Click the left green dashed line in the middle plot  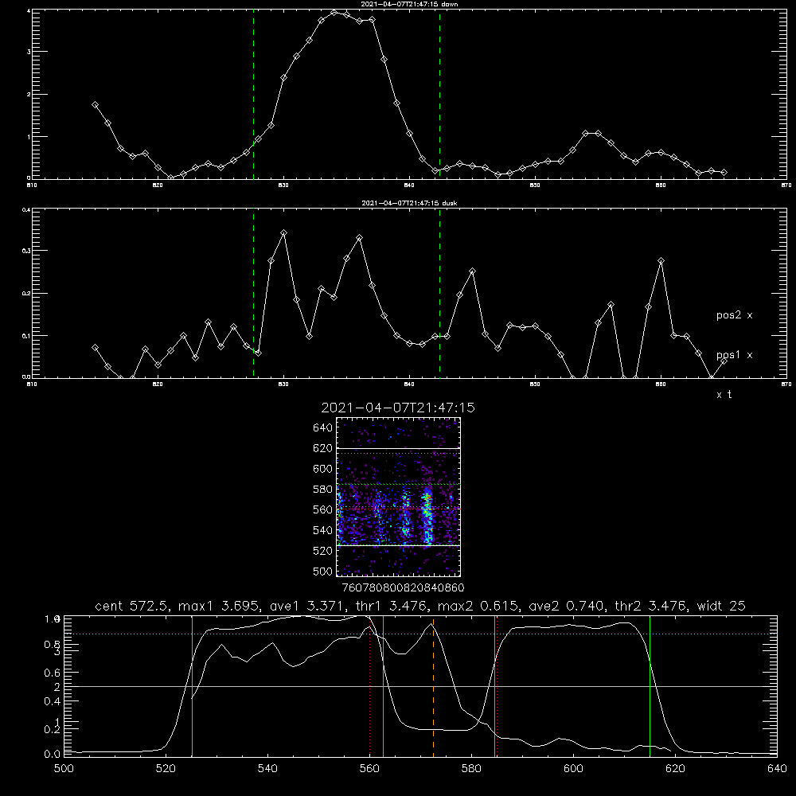(253, 295)
